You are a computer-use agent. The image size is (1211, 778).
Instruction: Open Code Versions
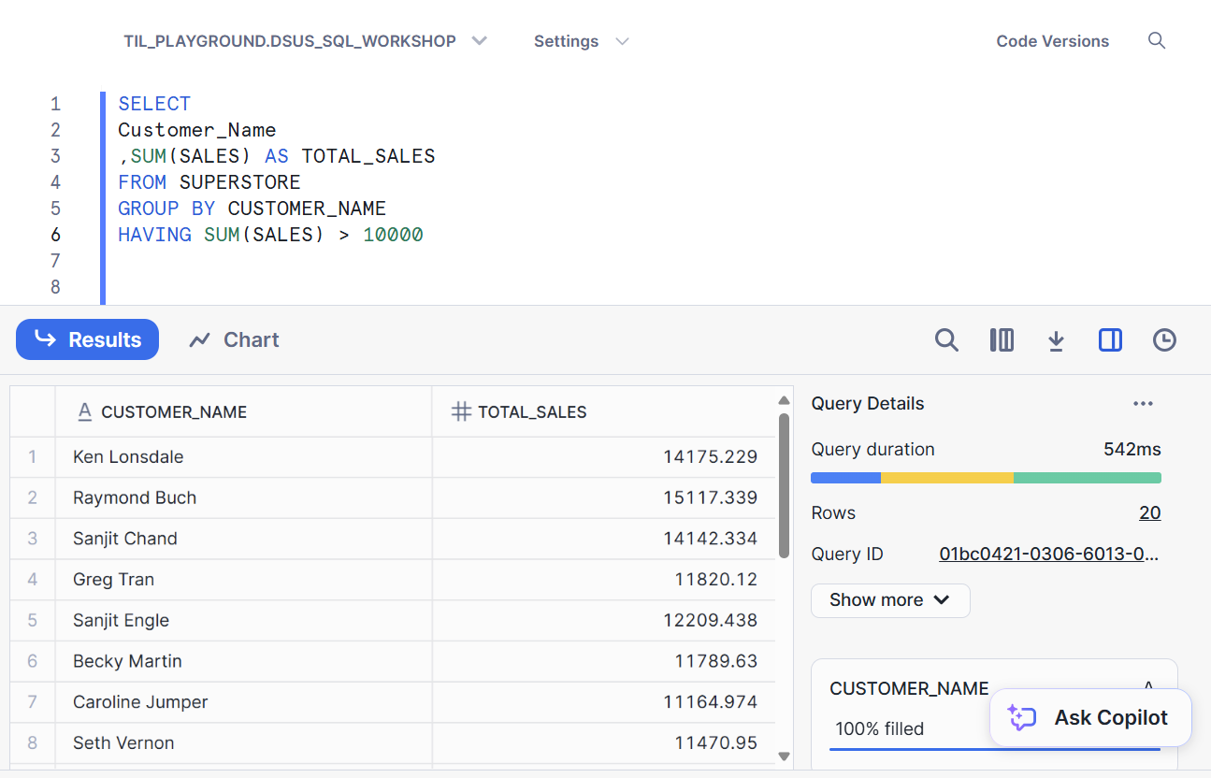pyautogui.click(x=1052, y=41)
